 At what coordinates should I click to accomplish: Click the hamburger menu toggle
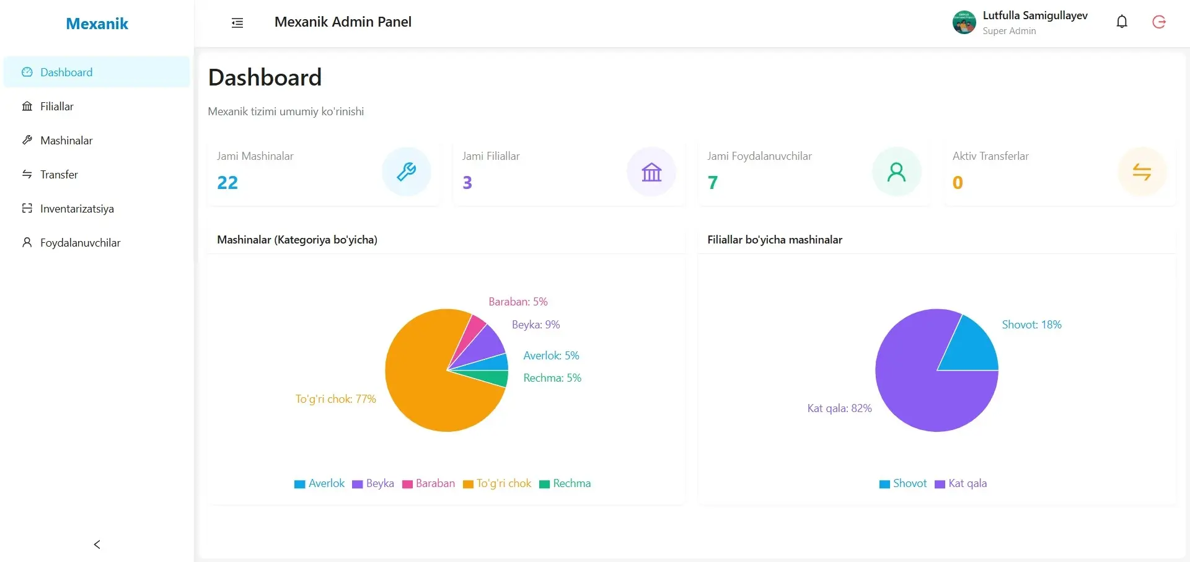237,22
